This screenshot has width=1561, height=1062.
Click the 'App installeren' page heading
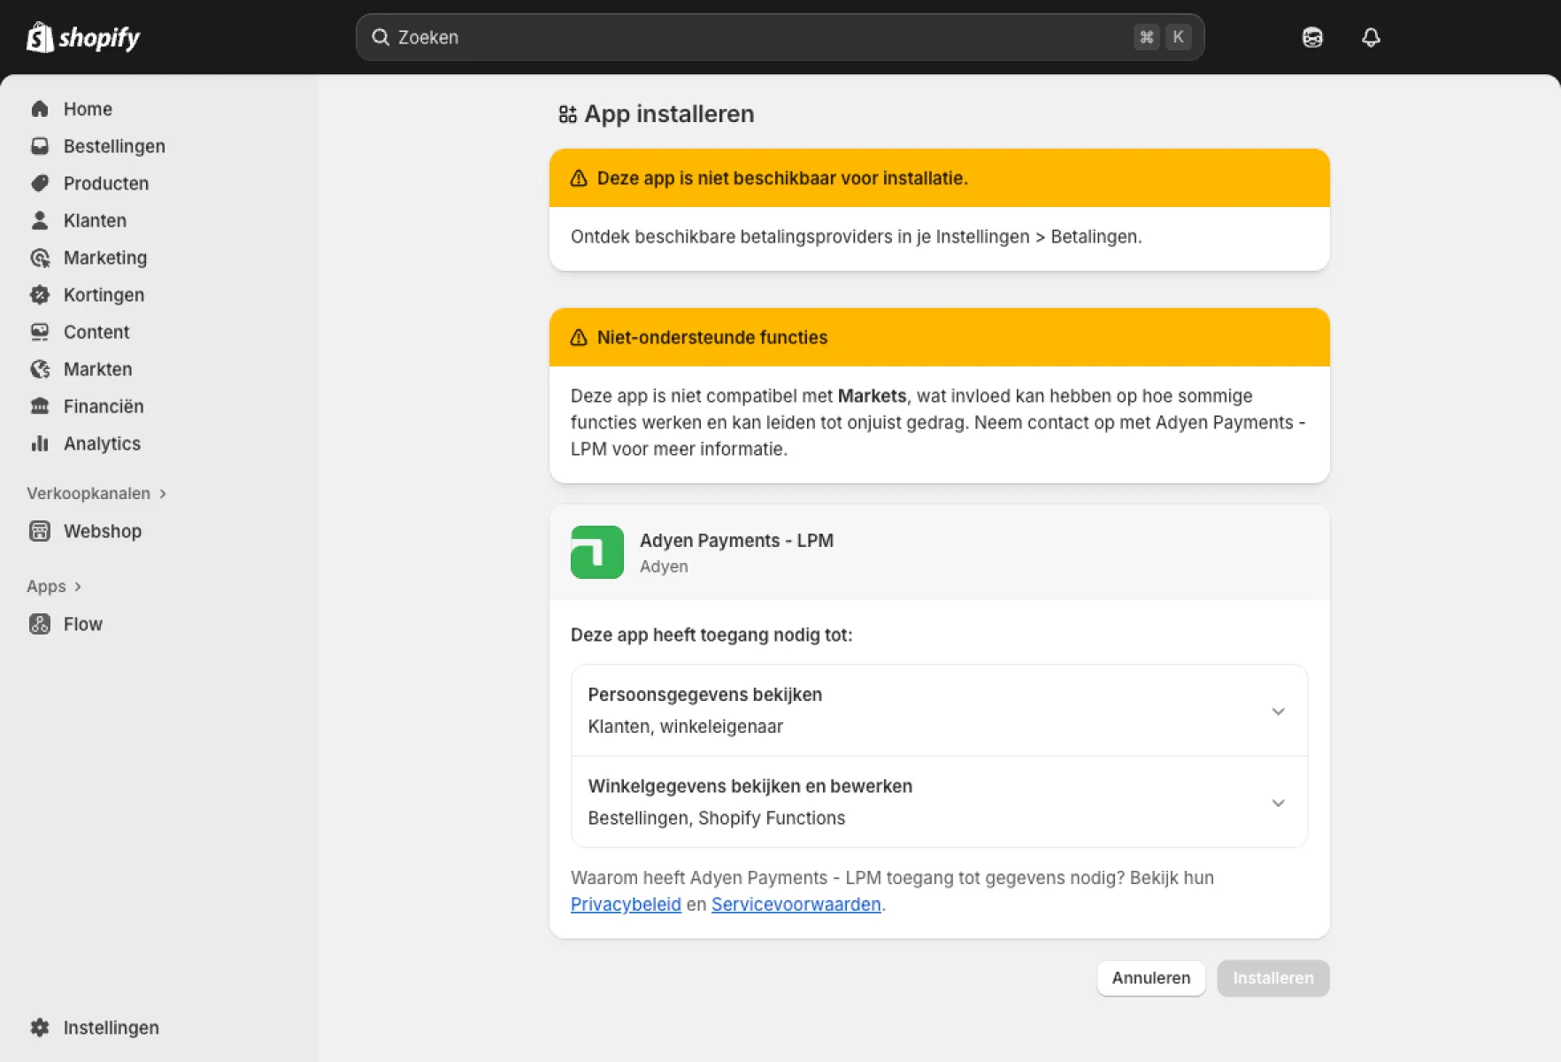pyautogui.click(x=669, y=114)
